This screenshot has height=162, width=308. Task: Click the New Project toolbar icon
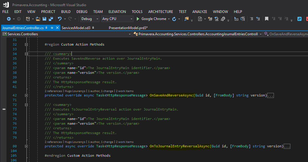point(28,19)
